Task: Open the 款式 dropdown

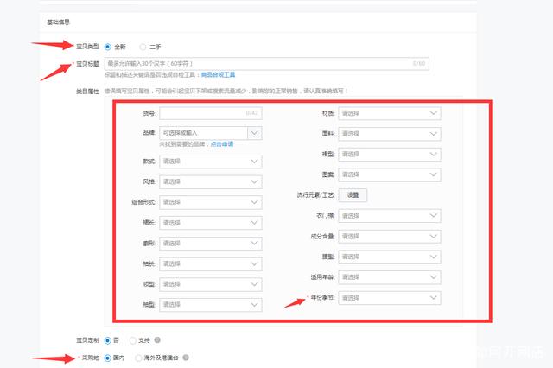Action: tap(210, 162)
